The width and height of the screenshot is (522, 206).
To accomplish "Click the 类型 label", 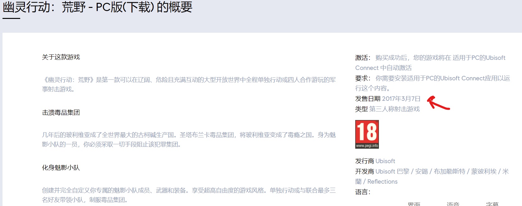I will coord(362,109).
